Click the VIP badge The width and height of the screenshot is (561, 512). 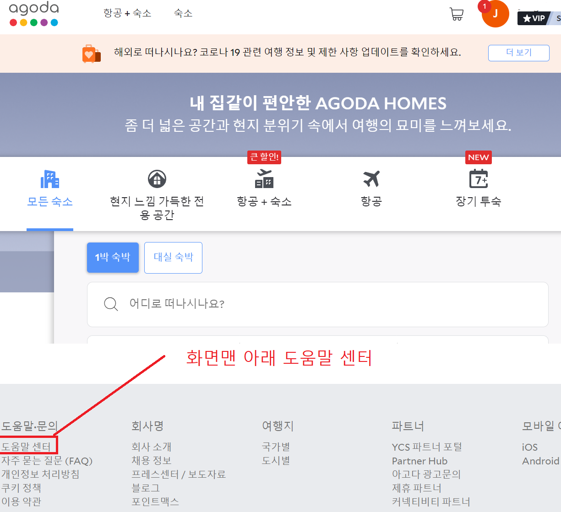[x=534, y=18]
